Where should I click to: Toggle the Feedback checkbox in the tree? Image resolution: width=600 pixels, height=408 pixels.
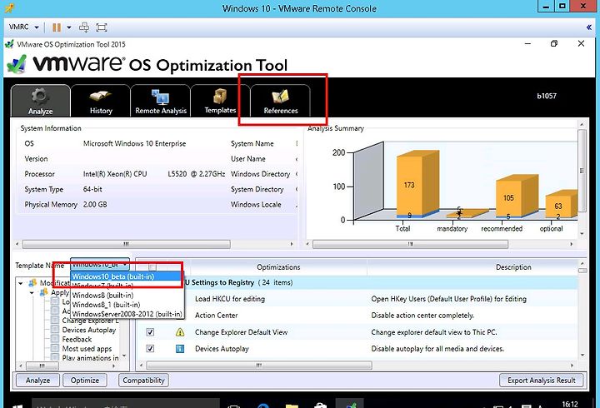pos(56,339)
